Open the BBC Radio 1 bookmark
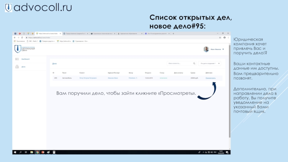Image resolution: width=288 pixels, height=162 pixels. click(x=32, y=41)
